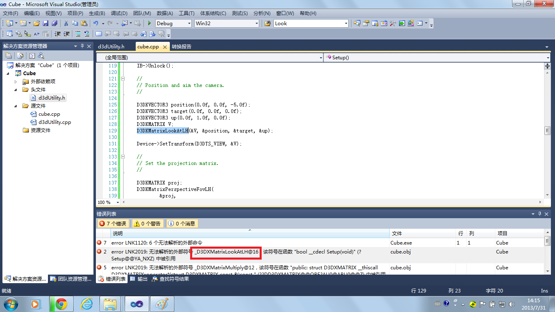Close the cube.cpp tab

[x=165, y=47]
